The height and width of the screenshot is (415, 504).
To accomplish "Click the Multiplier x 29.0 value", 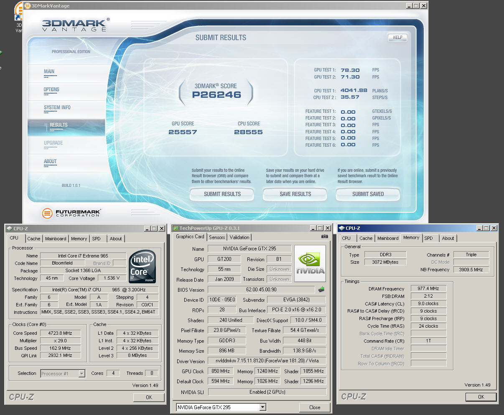I will pyautogui.click(x=60, y=341).
